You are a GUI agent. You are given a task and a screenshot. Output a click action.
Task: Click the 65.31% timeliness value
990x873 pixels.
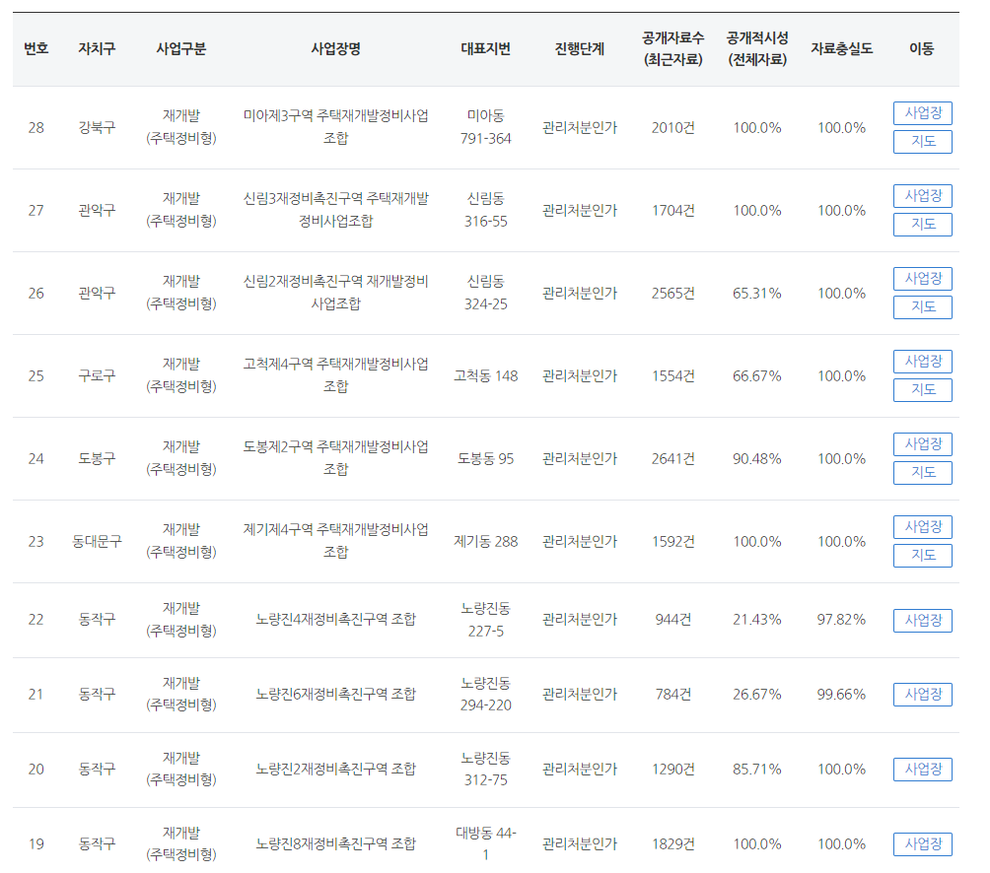click(757, 294)
